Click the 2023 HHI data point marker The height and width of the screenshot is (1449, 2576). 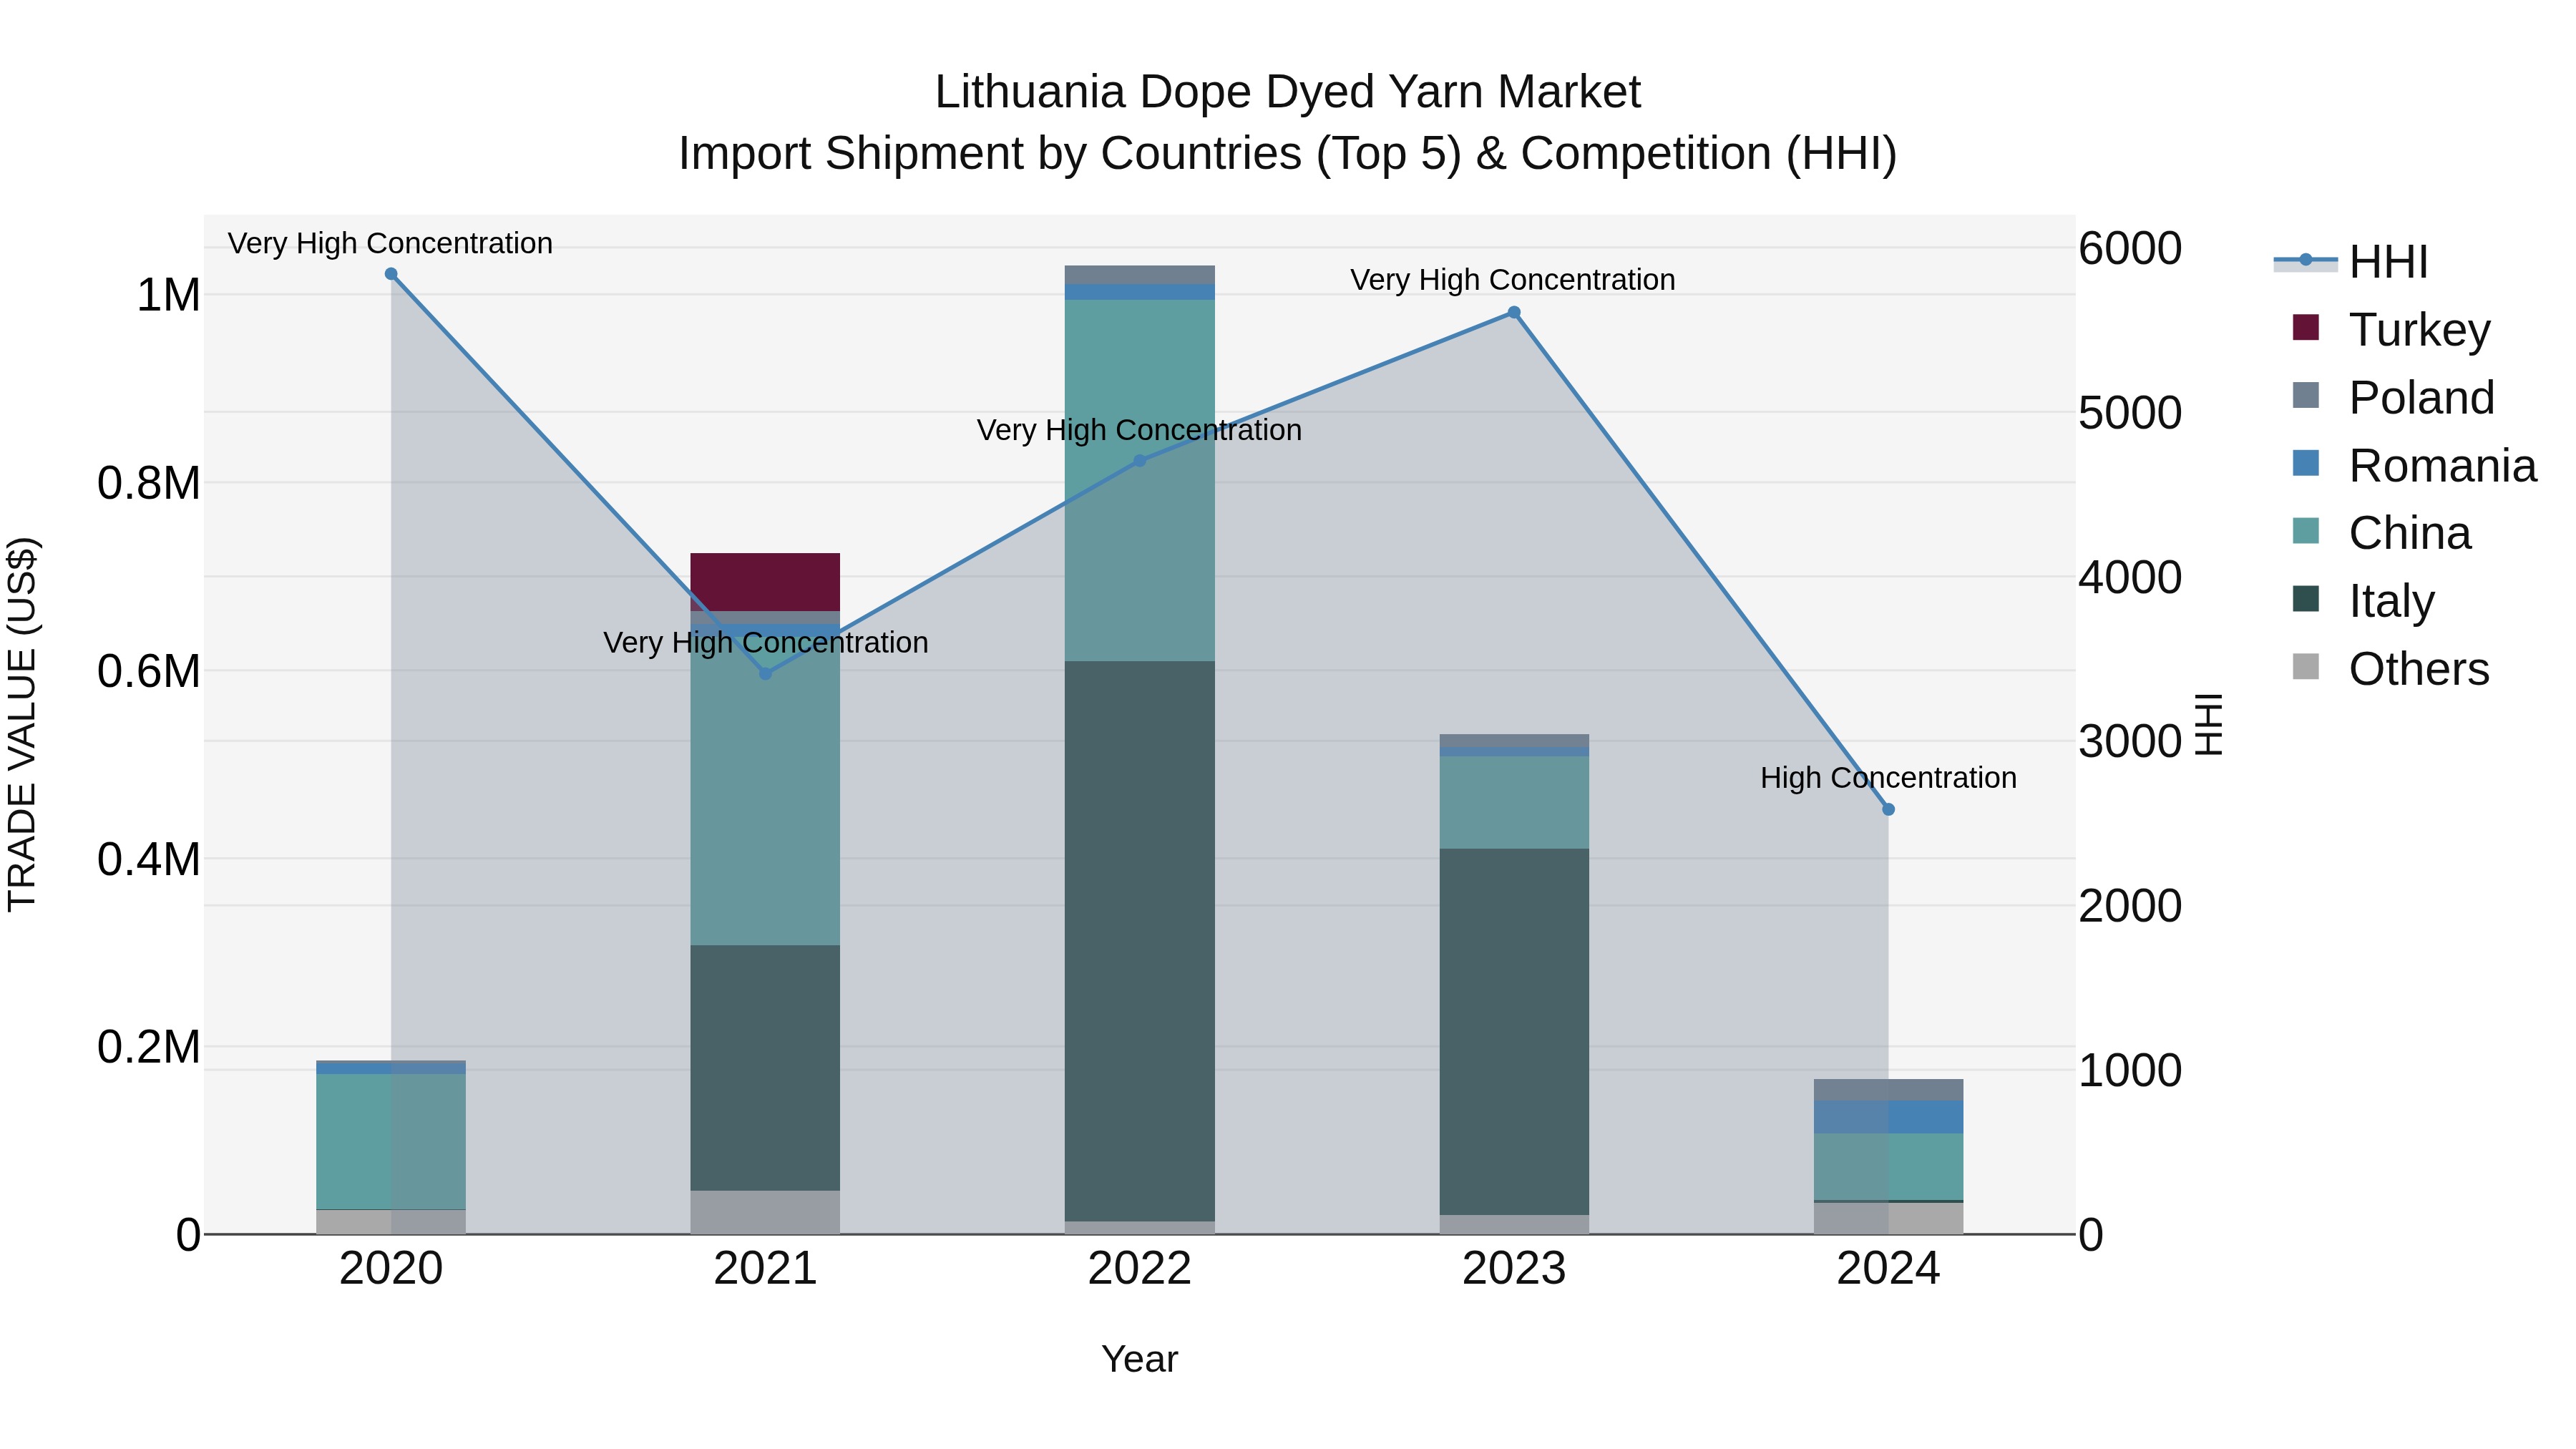1514,313
